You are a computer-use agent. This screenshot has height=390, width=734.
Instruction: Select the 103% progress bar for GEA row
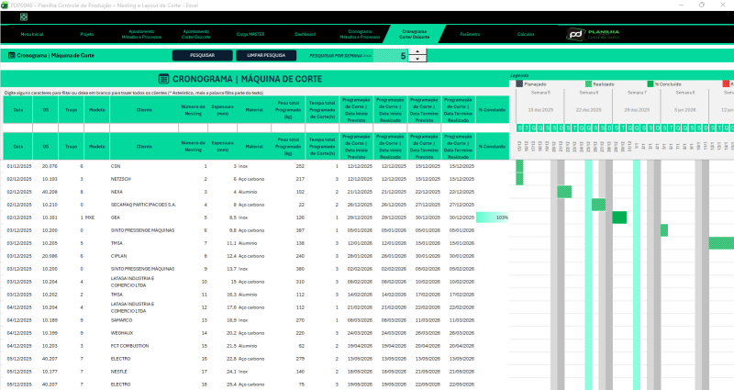pos(492,217)
